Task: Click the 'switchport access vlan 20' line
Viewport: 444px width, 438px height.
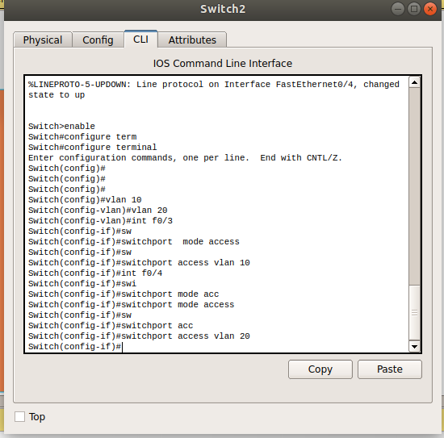Action: 139,336
